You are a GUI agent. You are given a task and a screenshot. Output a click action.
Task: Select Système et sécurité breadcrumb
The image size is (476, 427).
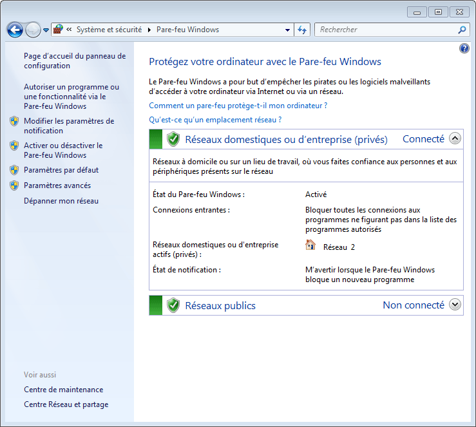[x=109, y=30]
